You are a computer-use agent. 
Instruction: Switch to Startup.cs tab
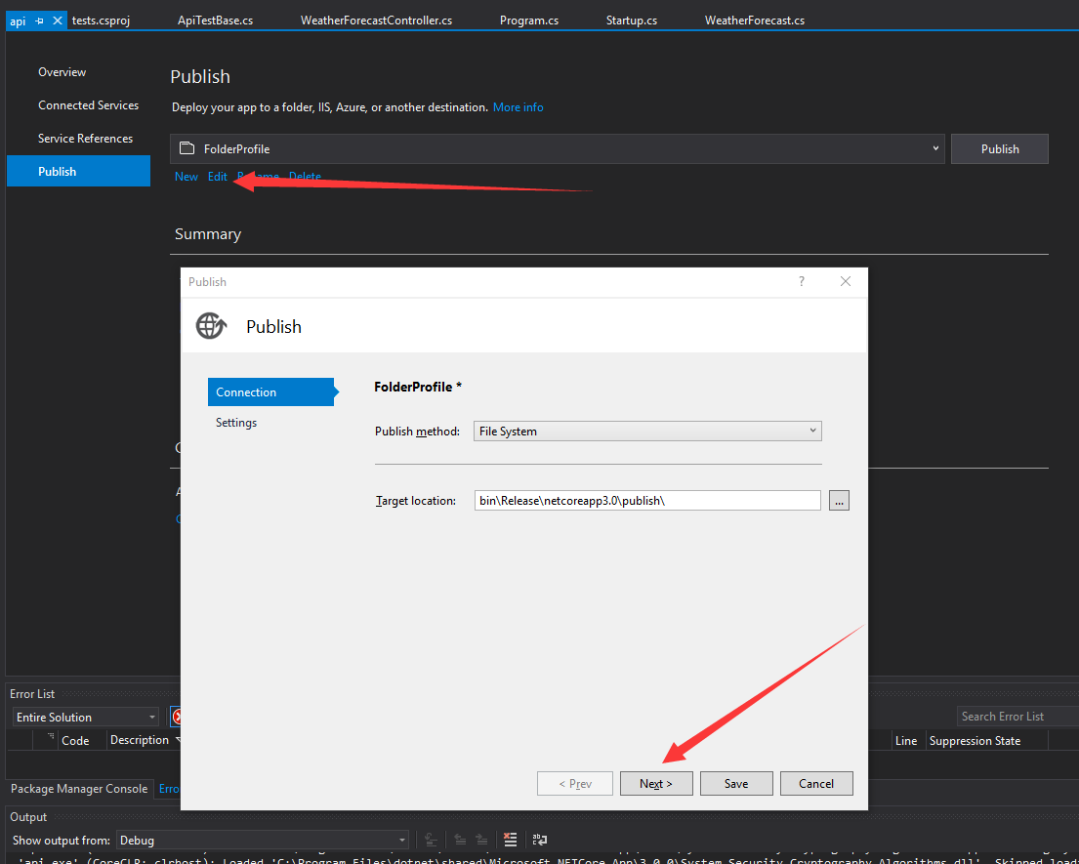[x=632, y=21]
